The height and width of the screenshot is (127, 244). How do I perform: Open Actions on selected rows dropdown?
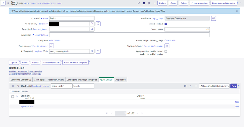click(214, 86)
